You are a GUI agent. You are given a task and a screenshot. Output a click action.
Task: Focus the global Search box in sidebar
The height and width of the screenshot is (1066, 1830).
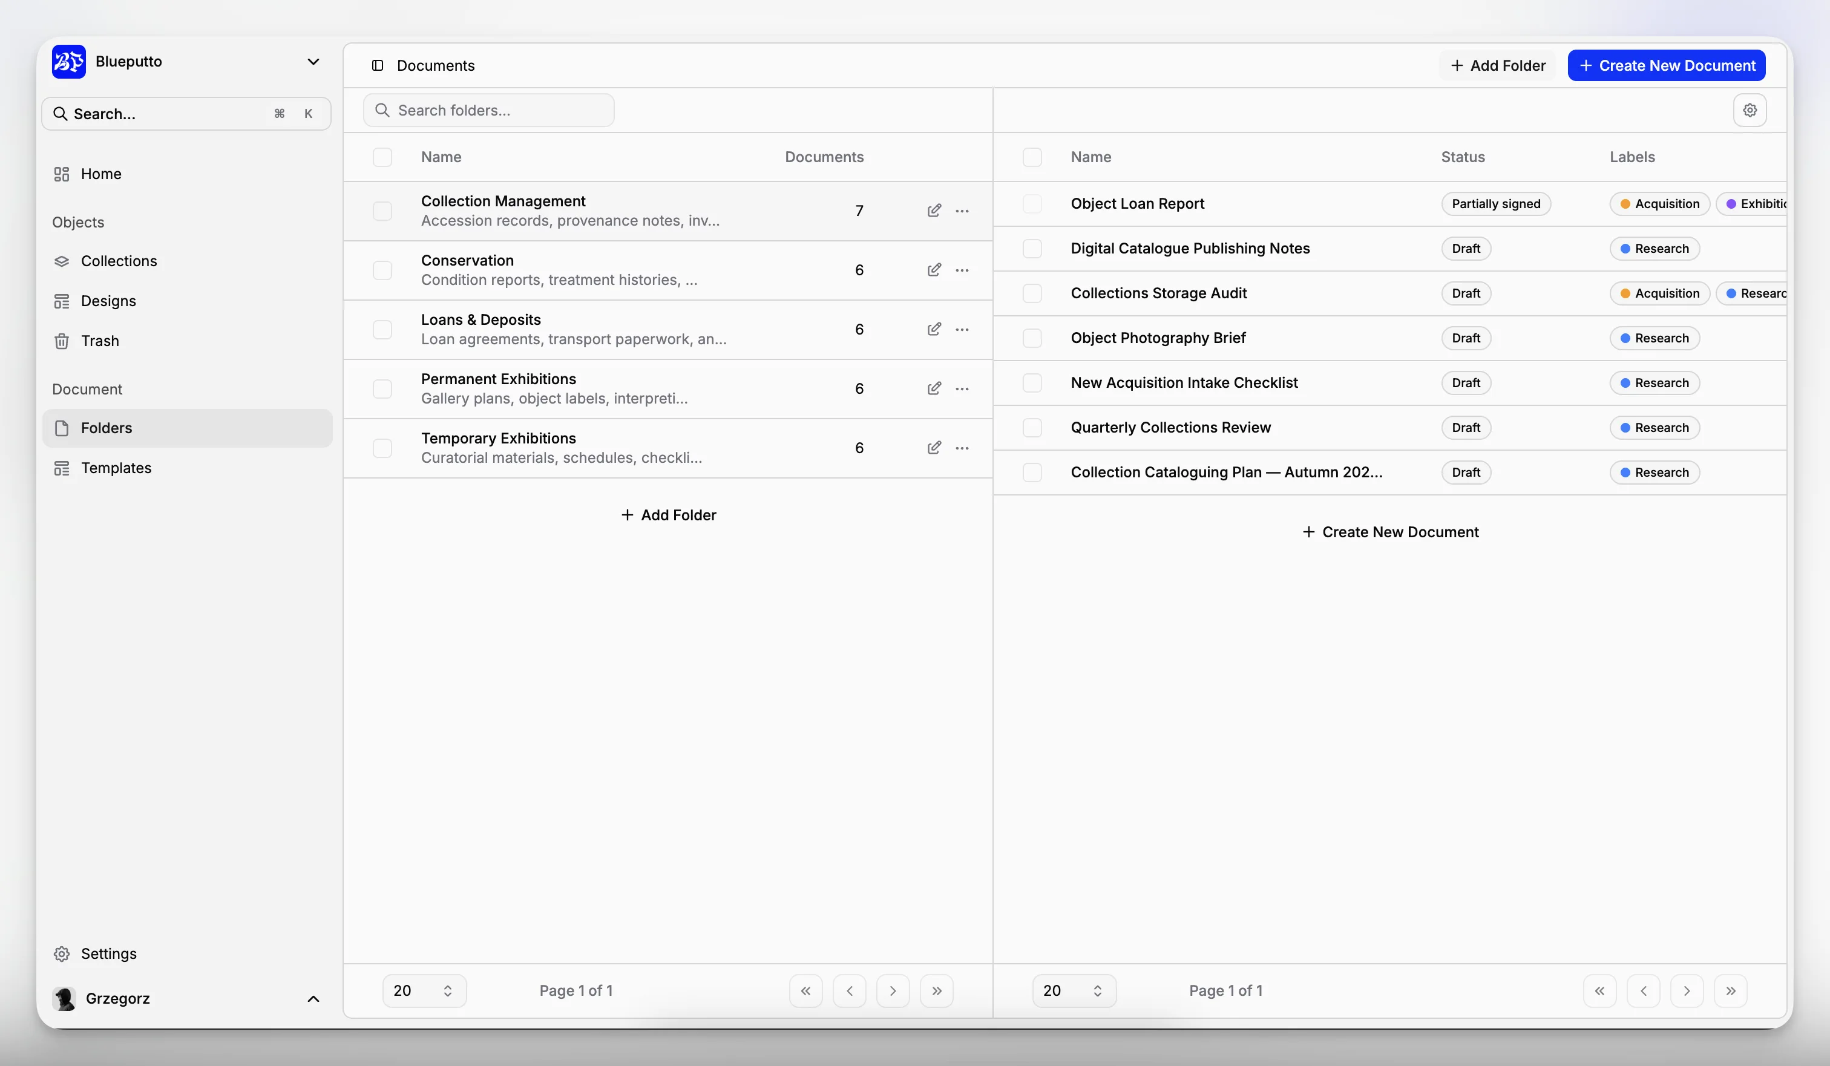click(186, 114)
